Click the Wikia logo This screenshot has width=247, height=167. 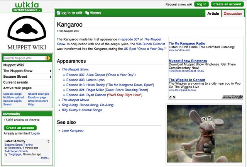pyautogui.click(x=27, y=5)
